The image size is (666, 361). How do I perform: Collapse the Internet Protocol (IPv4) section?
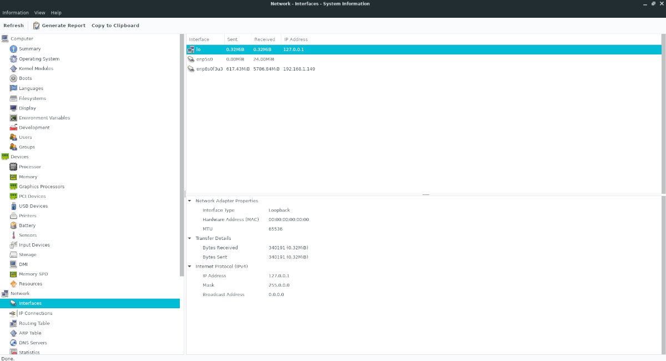point(189,266)
